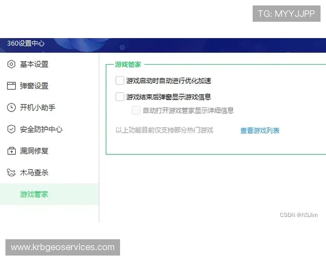
Task: Go to 安全防护中心 settings
Action: 49,129
